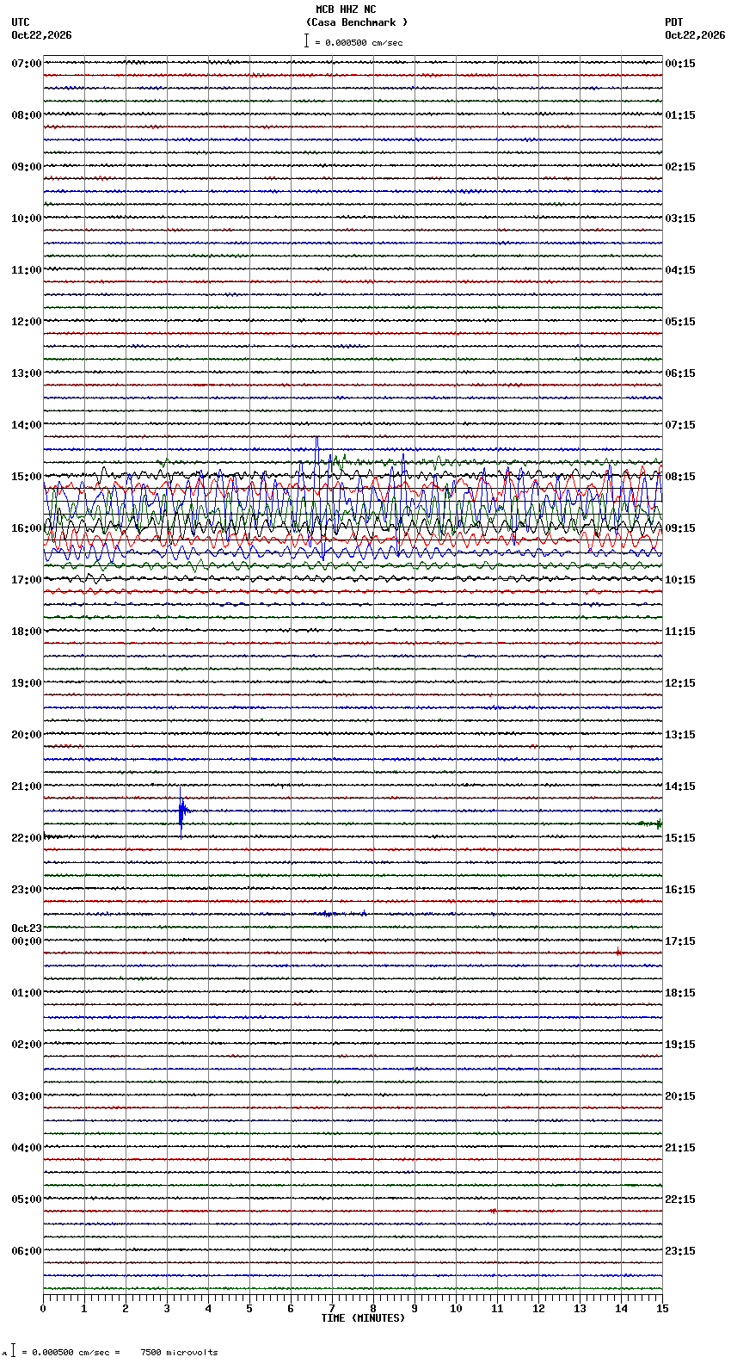The height and width of the screenshot is (1363, 731).
Task: Click the '05:15' PDT time label
Action: coord(680,322)
